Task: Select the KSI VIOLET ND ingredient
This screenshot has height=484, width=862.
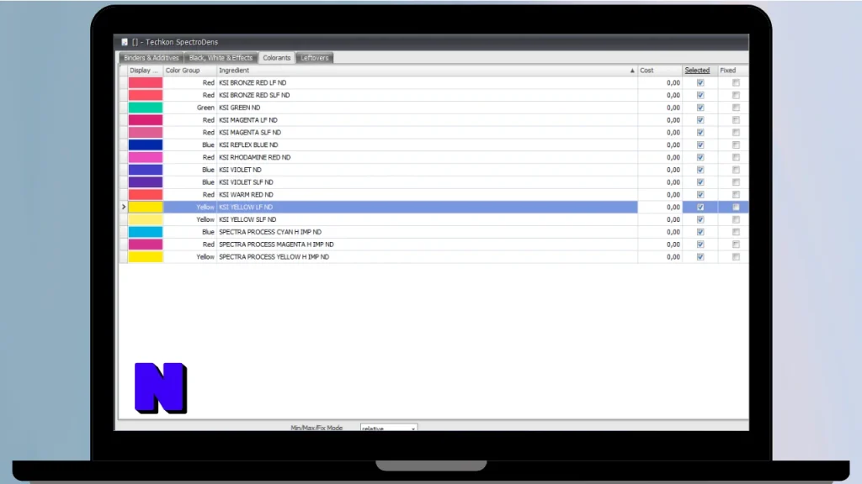Action: pos(240,170)
